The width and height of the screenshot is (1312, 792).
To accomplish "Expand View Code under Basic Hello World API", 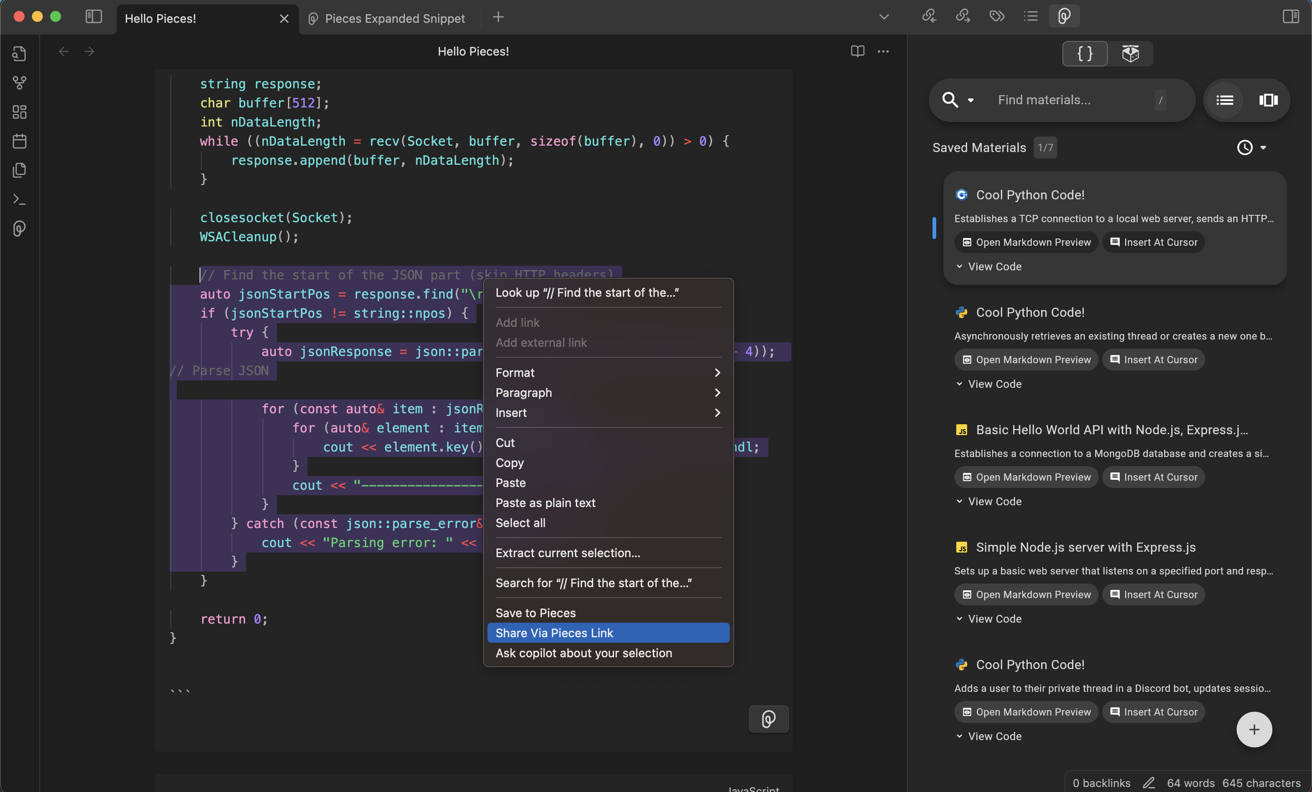I will [x=989, y=502].
